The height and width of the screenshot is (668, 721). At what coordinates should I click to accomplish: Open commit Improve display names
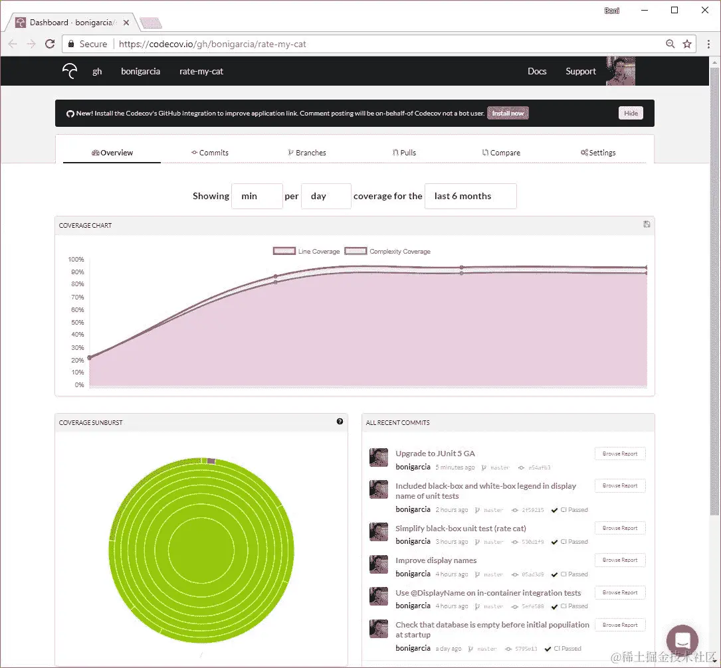(436, 560)
